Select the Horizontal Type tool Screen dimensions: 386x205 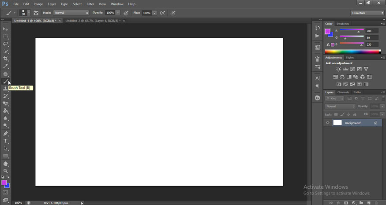pyautogui.click(x=6, y=141)
